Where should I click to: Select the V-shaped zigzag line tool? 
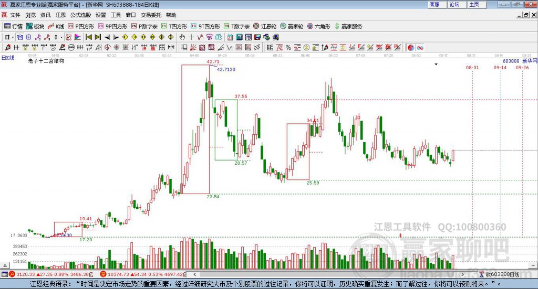[x=230, y=48]
